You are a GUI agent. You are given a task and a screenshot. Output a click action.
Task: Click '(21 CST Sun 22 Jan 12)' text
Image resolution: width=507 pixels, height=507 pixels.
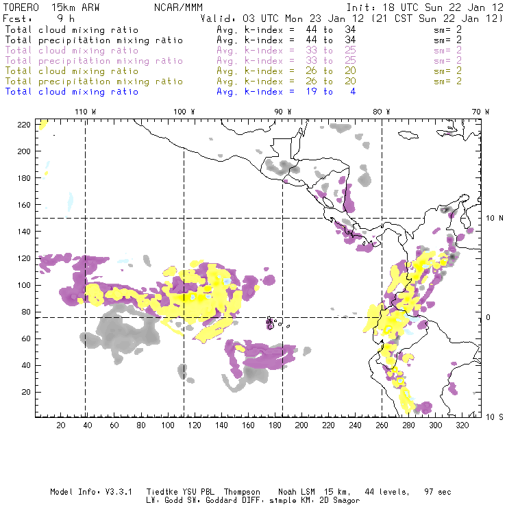point(437,18)
